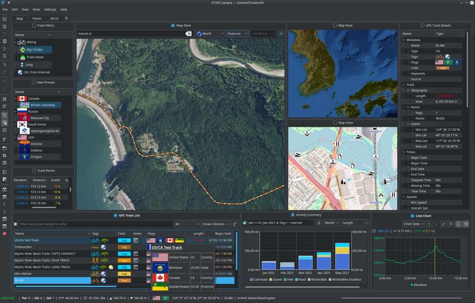The image size is (475, 303).
Task: Open the World map source dropdown
Action: 210,33
